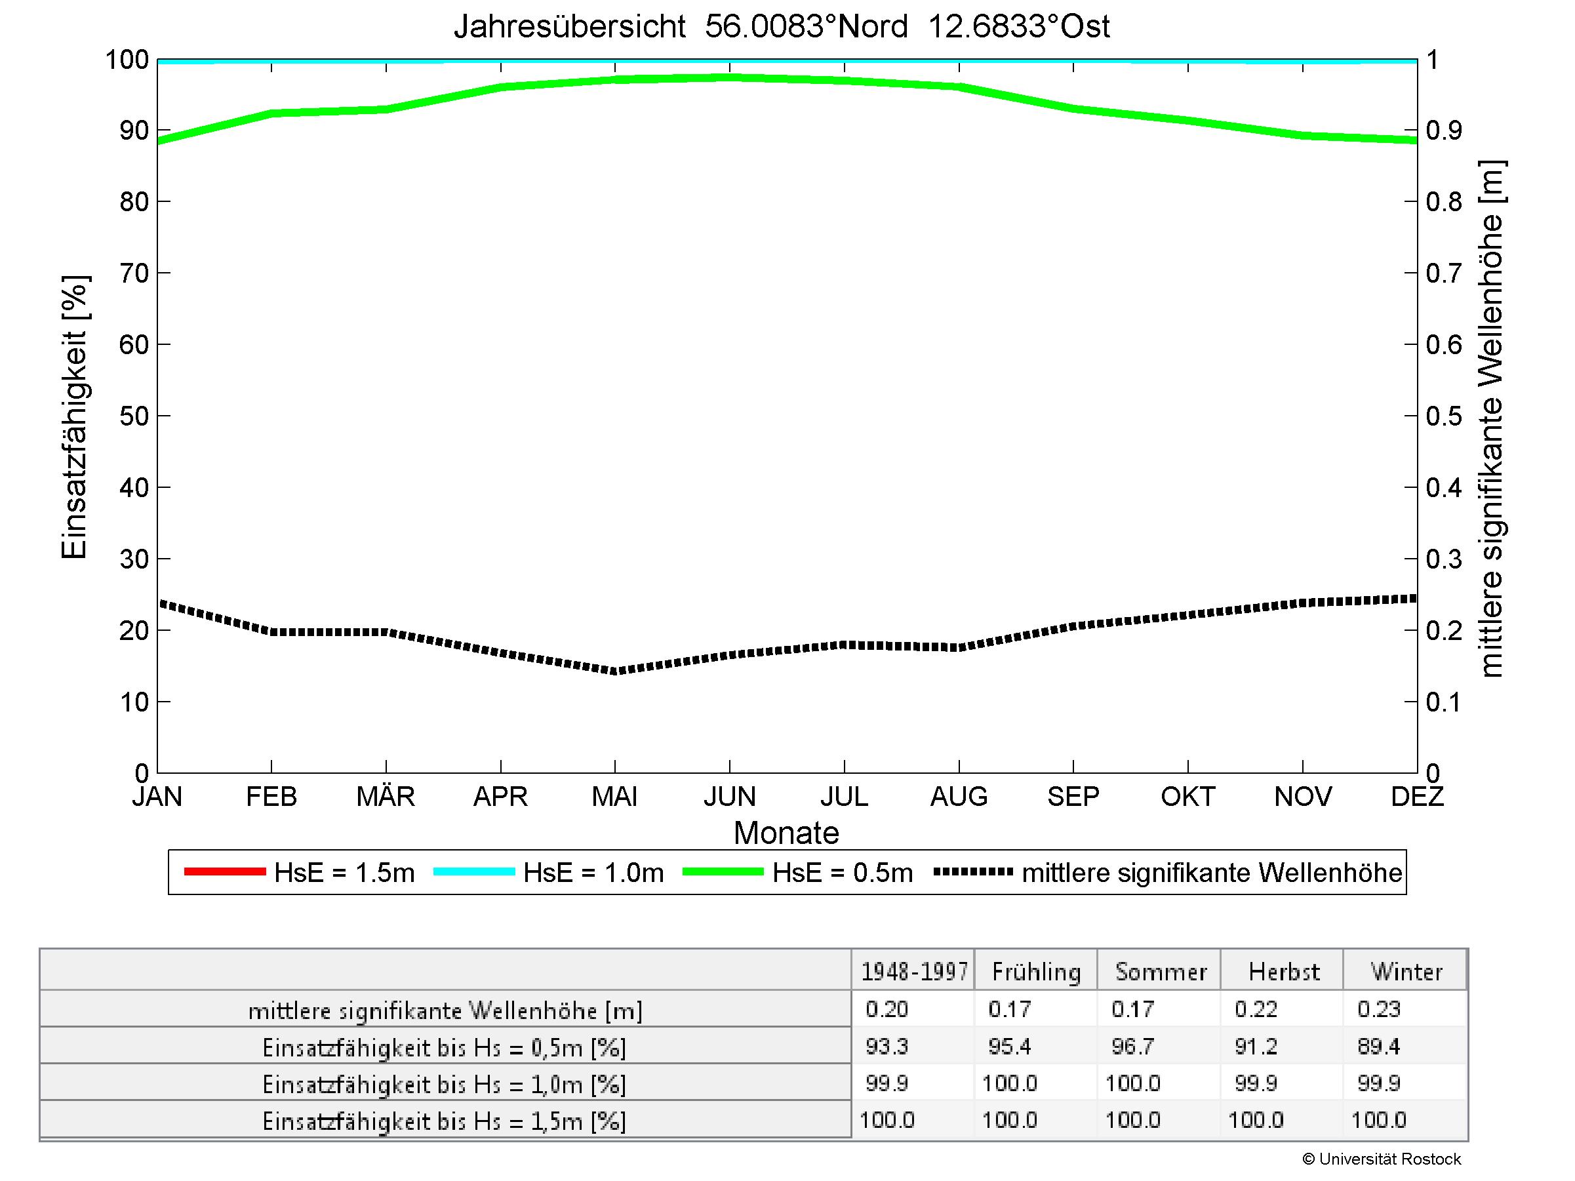Click the 1948-1997 column header
The height and width of the screenshot is (1181, 1575).
click(914, 972)
